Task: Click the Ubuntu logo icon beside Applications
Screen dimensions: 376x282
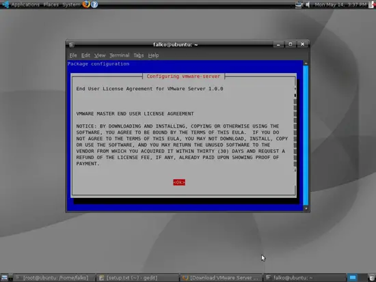Action: [5, 4]
